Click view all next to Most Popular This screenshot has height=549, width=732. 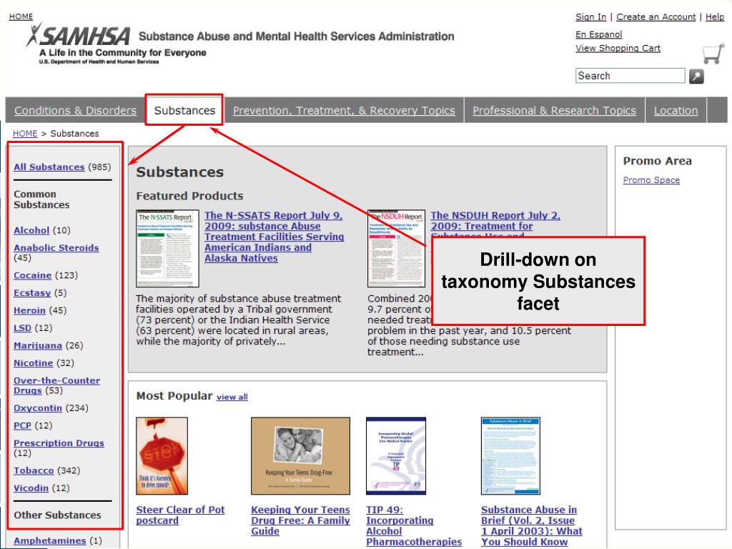[x=232, y=397]
